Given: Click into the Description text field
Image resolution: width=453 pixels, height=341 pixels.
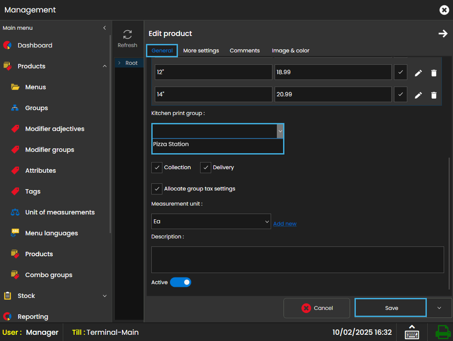Looking at the screenshot, I should pos(297,259).
